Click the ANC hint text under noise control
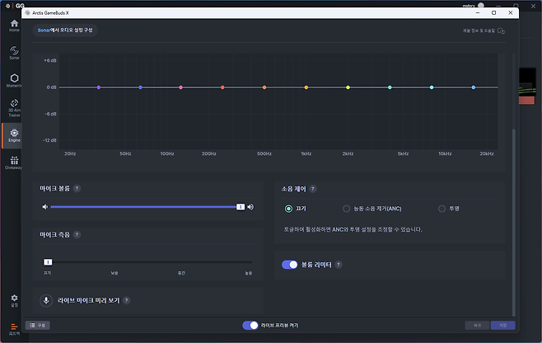Screen dimensions: 542x343 [x=353, y=229]
